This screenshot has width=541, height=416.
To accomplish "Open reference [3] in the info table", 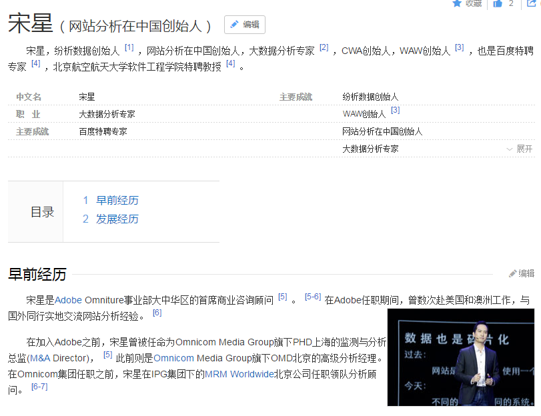I will (395, 110).
